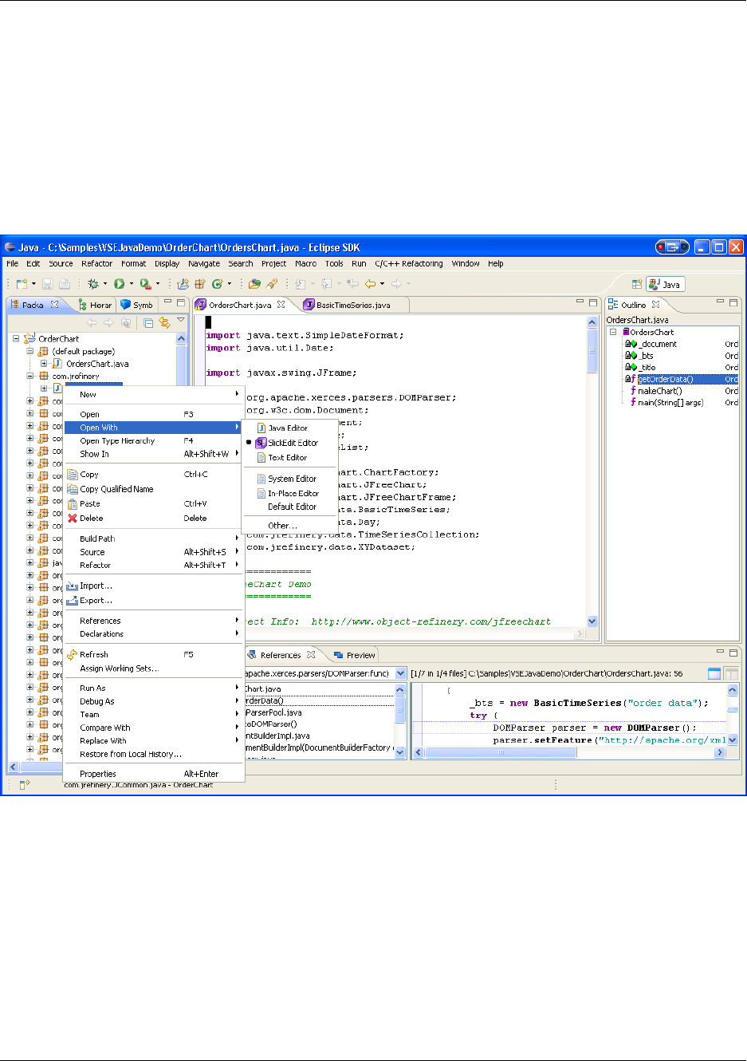
Task: Open Package Explorer view menu triangle
Action: click(181, 321)
